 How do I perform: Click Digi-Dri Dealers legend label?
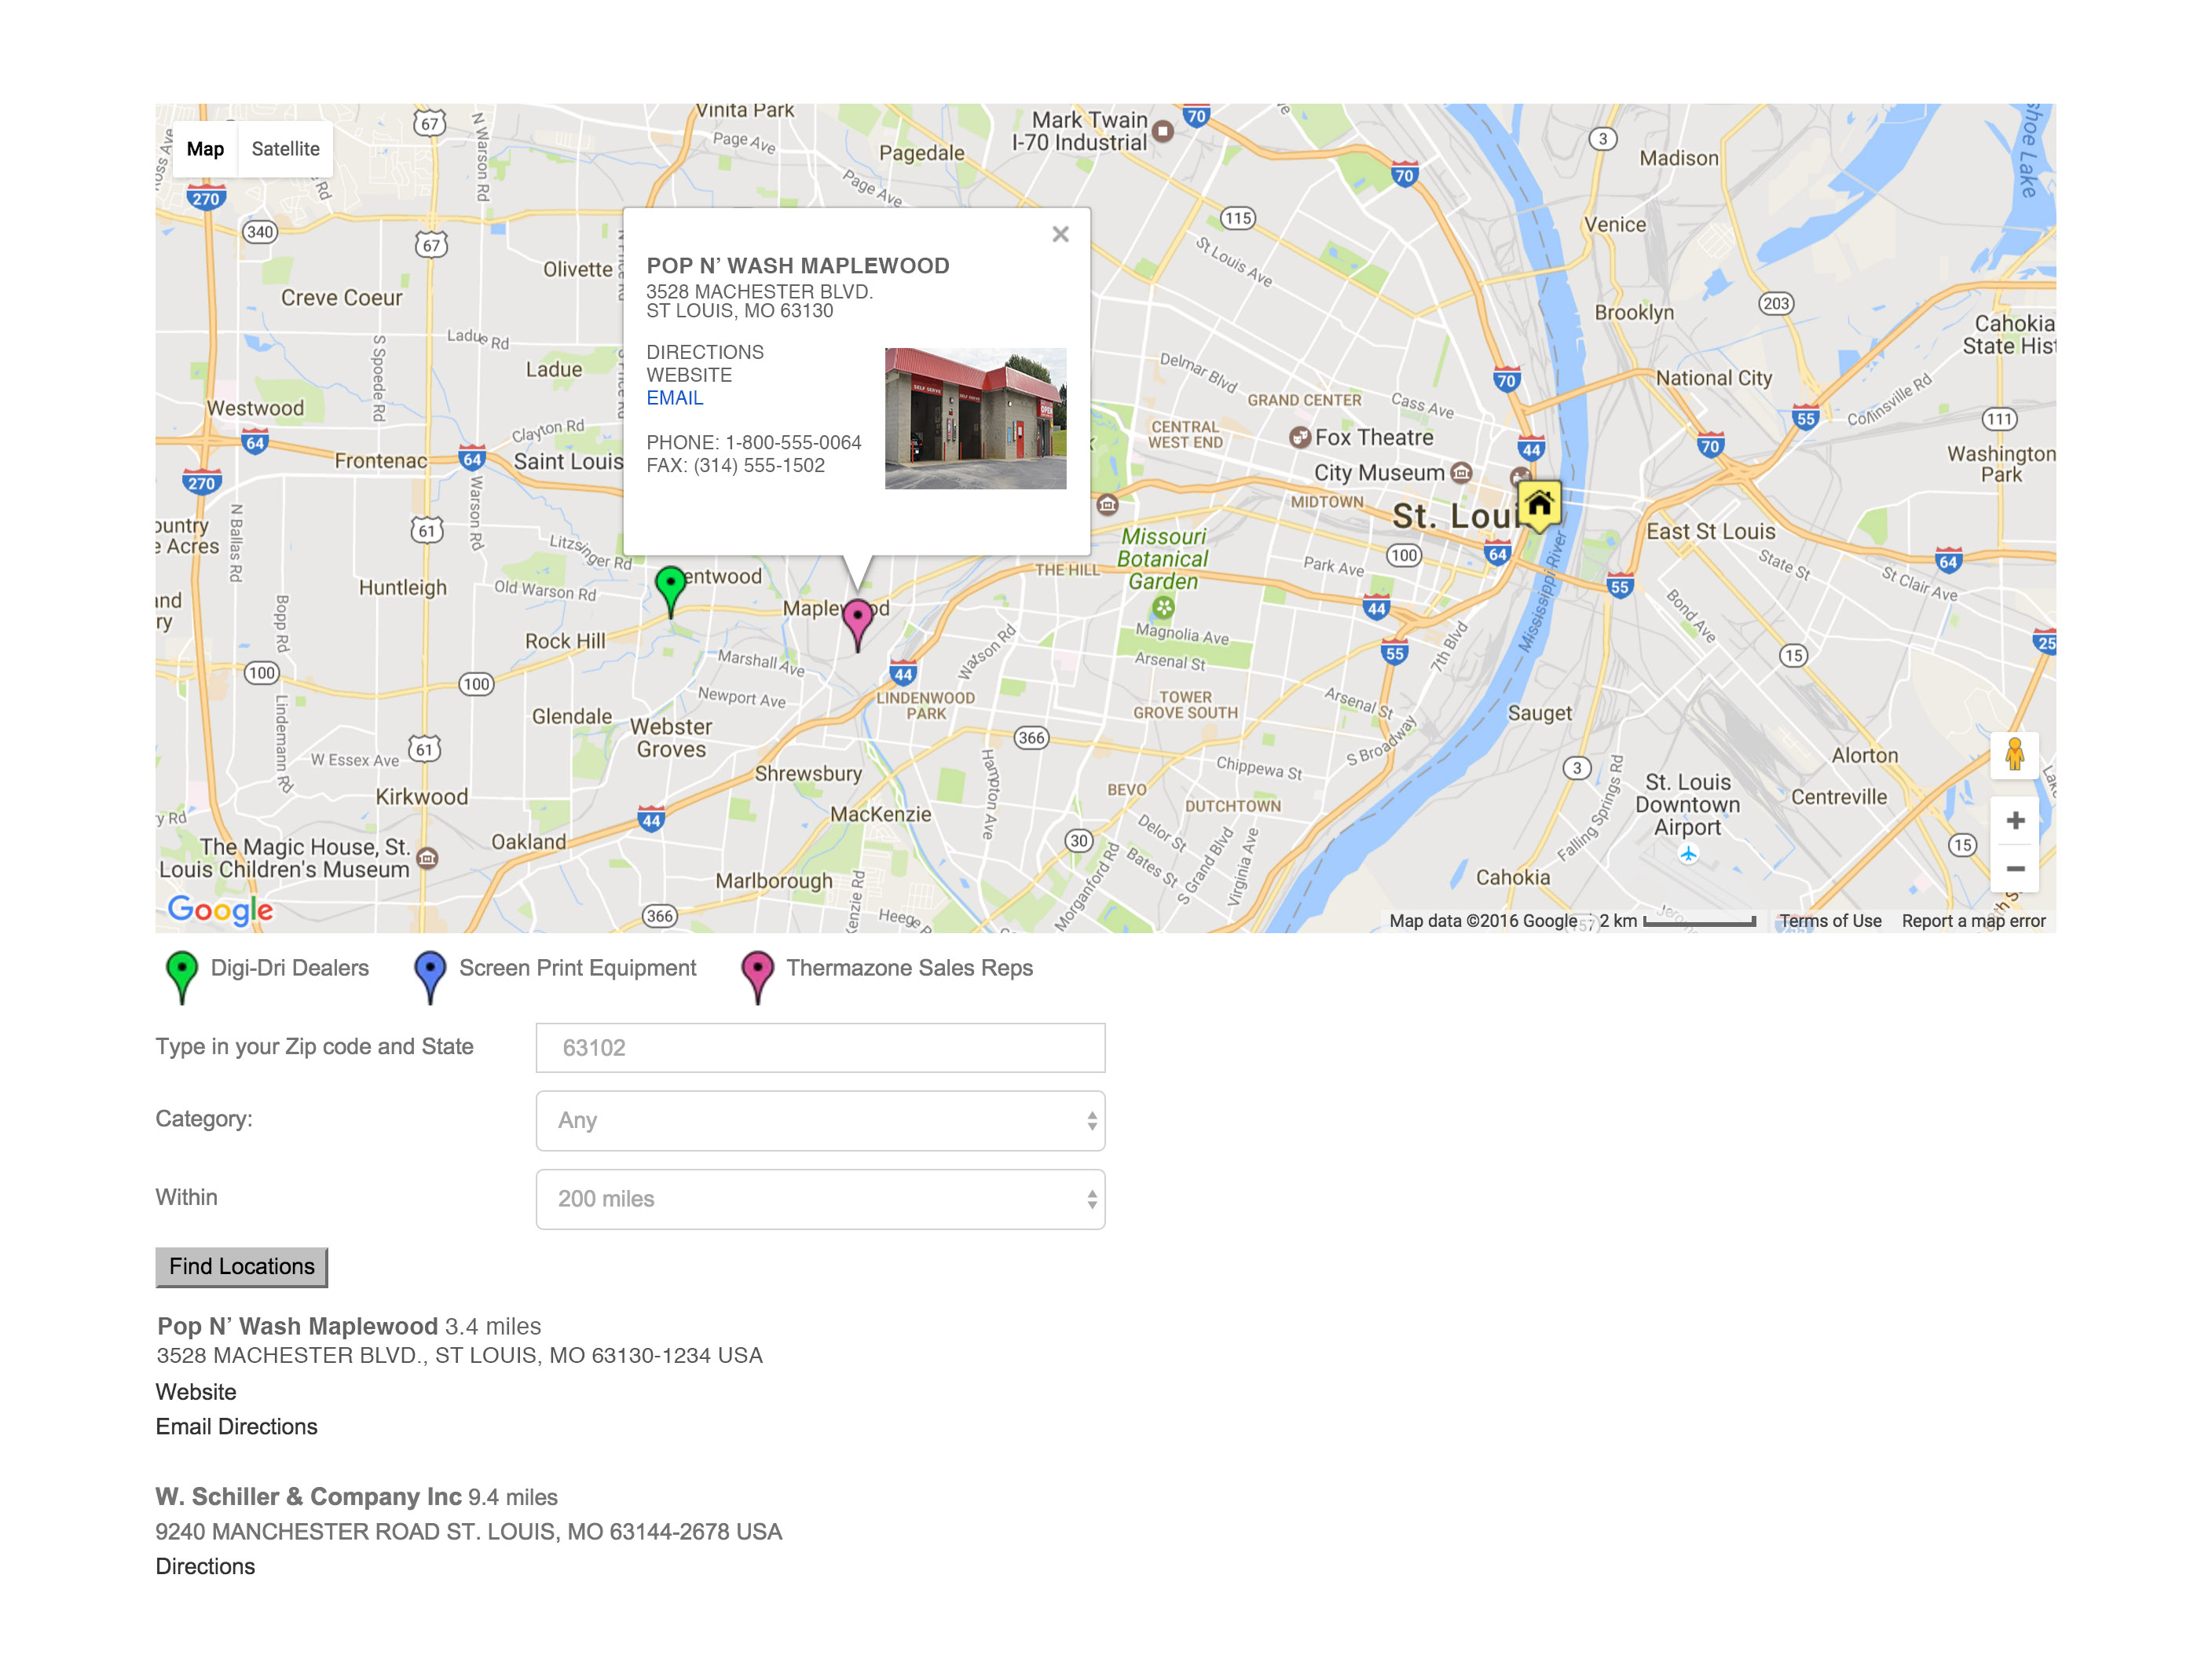point(290,968)
